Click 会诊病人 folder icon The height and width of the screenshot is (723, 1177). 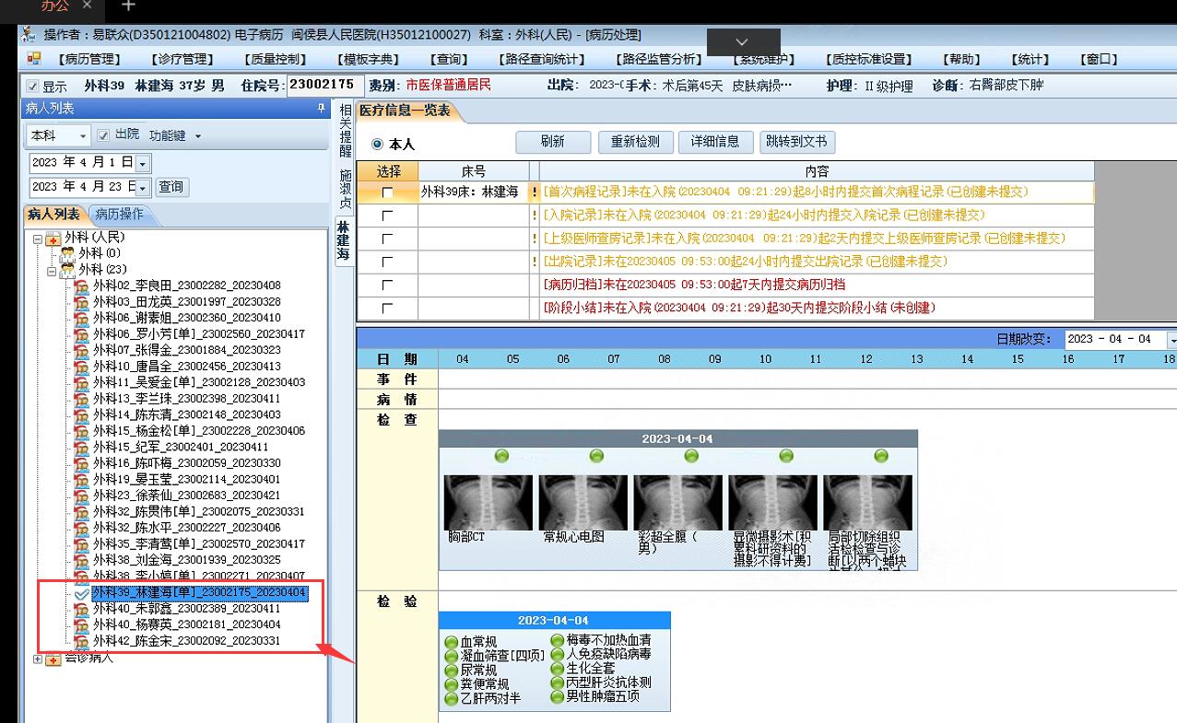pyautogui.click(x=53, y=658)
